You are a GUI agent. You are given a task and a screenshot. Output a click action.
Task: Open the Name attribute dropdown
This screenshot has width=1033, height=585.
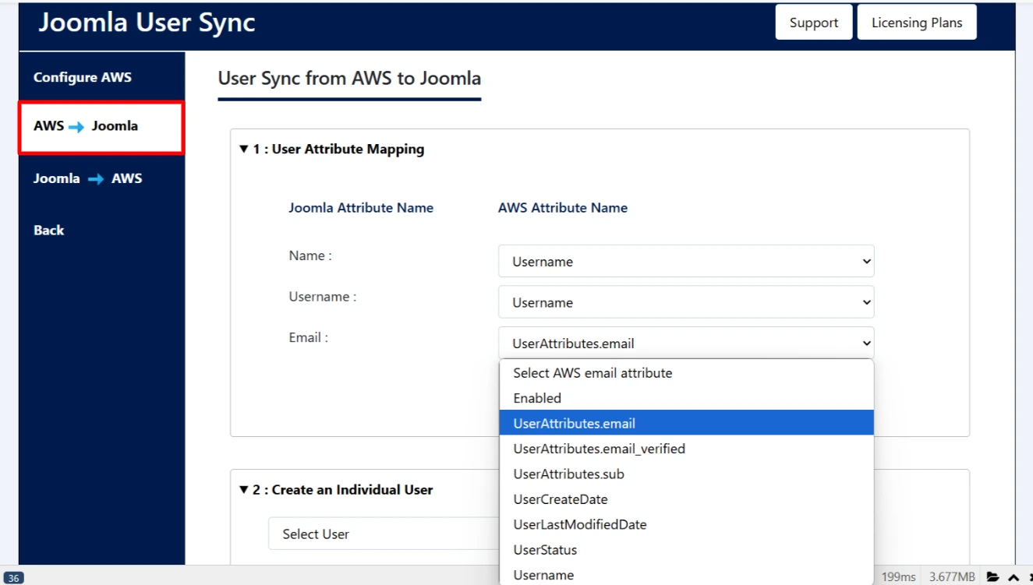(686, 261)
